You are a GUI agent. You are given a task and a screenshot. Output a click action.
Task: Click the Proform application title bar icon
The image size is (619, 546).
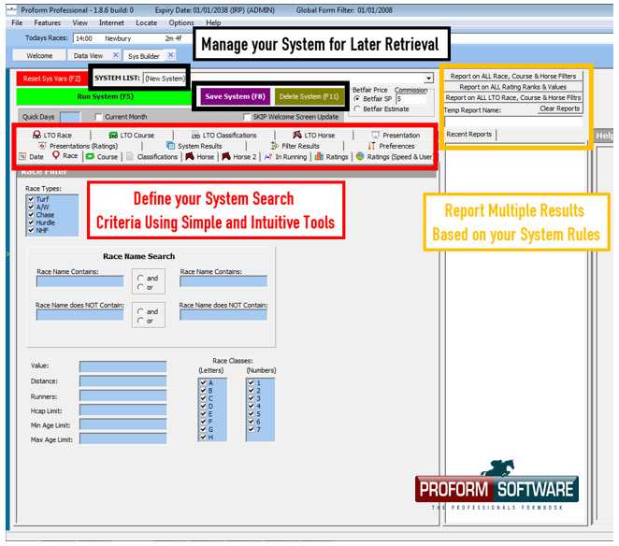[11, 10]
